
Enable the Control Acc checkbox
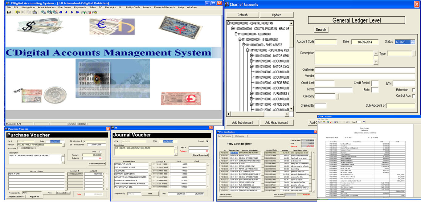point(414,96)
